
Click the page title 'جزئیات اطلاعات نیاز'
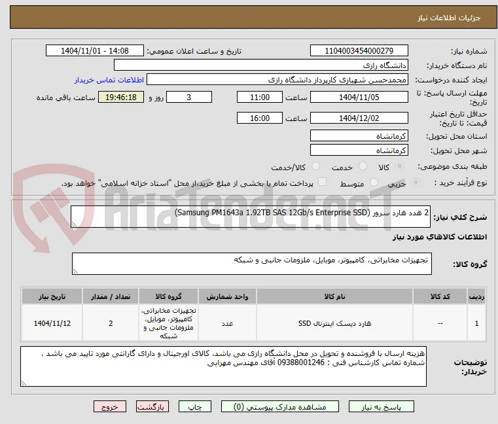click(449, 18)
